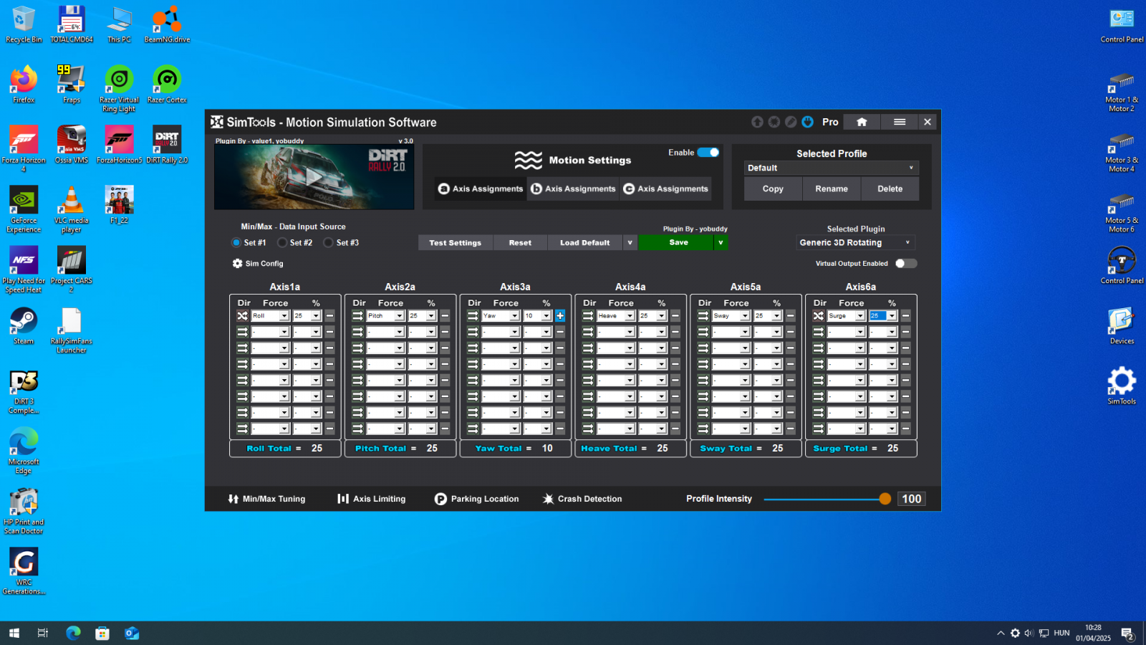Expand the Selected Profile Default dropdown
The height and width of the screenshot is (645, 1146).
point(831,168)
